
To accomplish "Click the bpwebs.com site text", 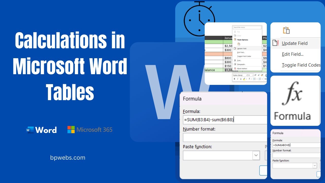I will 68,158.
